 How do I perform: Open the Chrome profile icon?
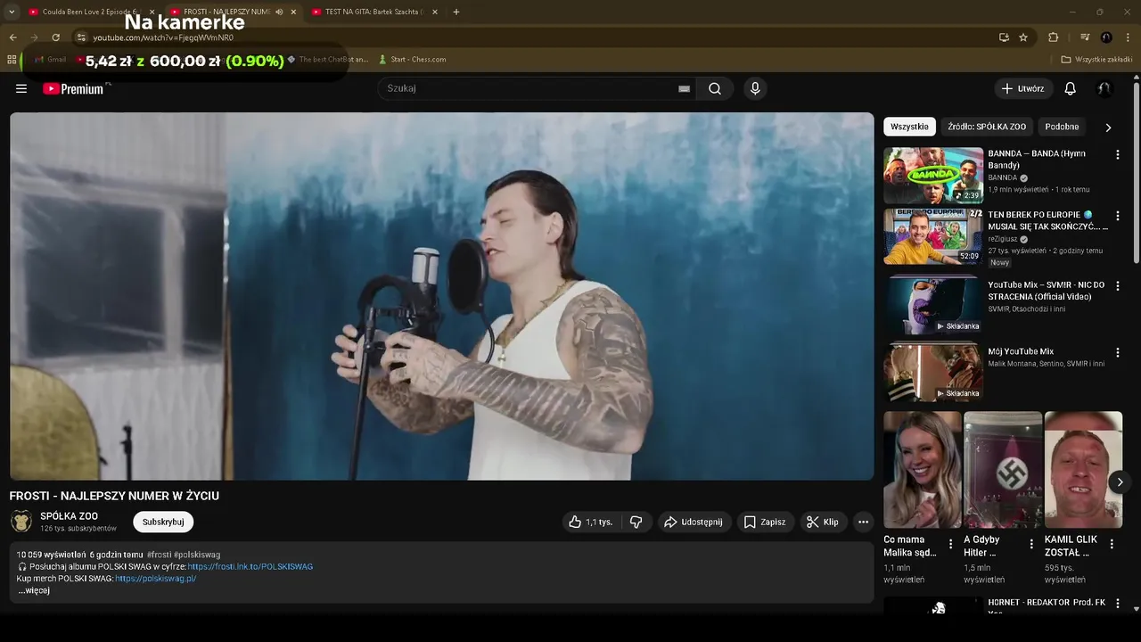click(1106, 37)
